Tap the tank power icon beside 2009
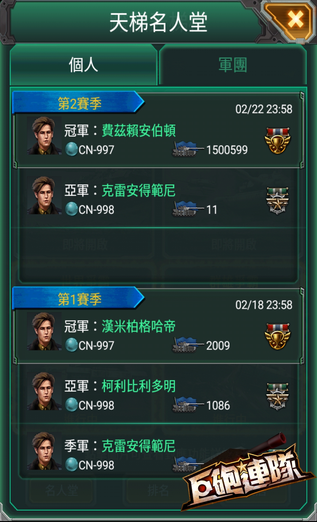 click(x=187, y=345)
